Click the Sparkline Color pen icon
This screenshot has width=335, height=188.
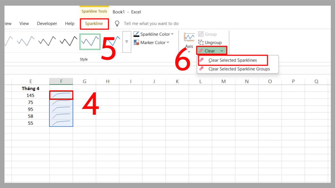tap(136, 34)
